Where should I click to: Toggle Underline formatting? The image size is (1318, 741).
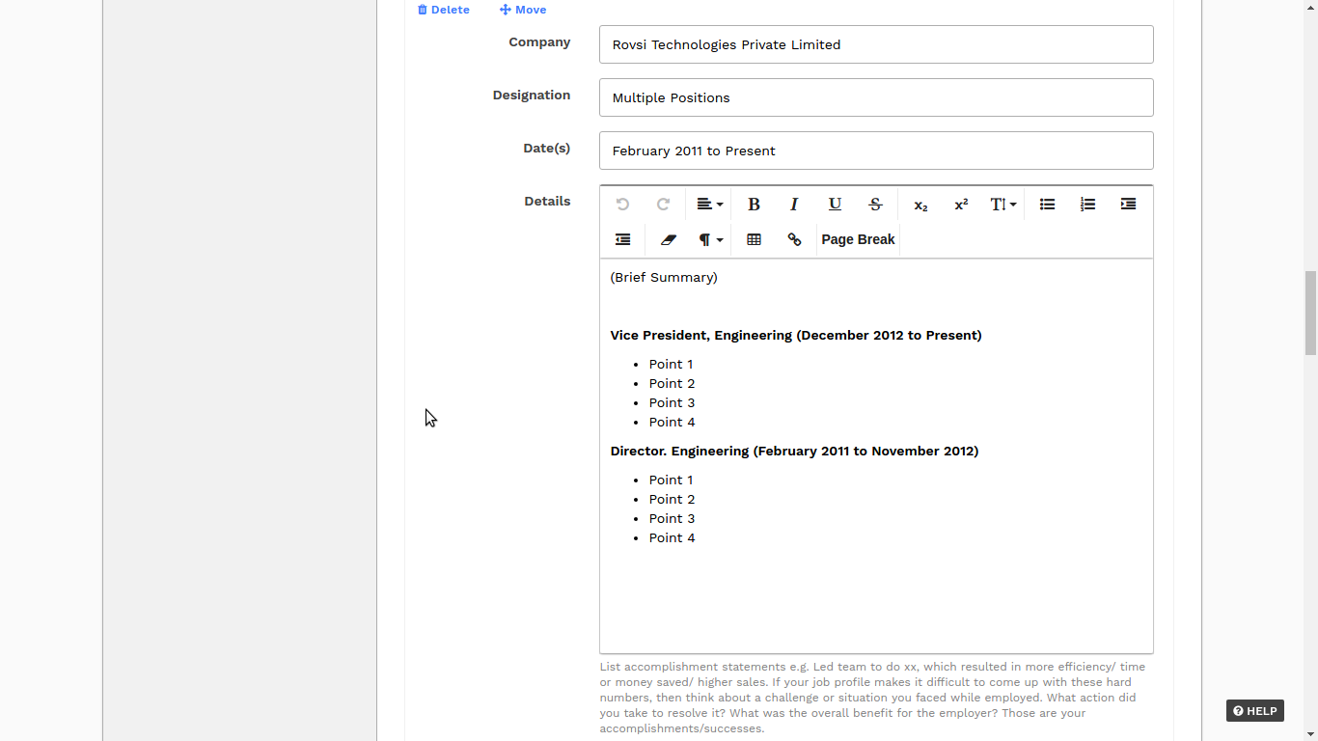pos(835,205)
